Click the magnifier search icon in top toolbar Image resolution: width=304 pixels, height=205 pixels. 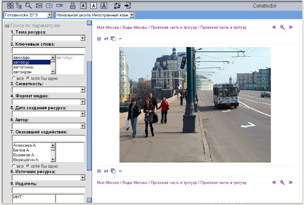pyautogui.click(x=29, y=6)
